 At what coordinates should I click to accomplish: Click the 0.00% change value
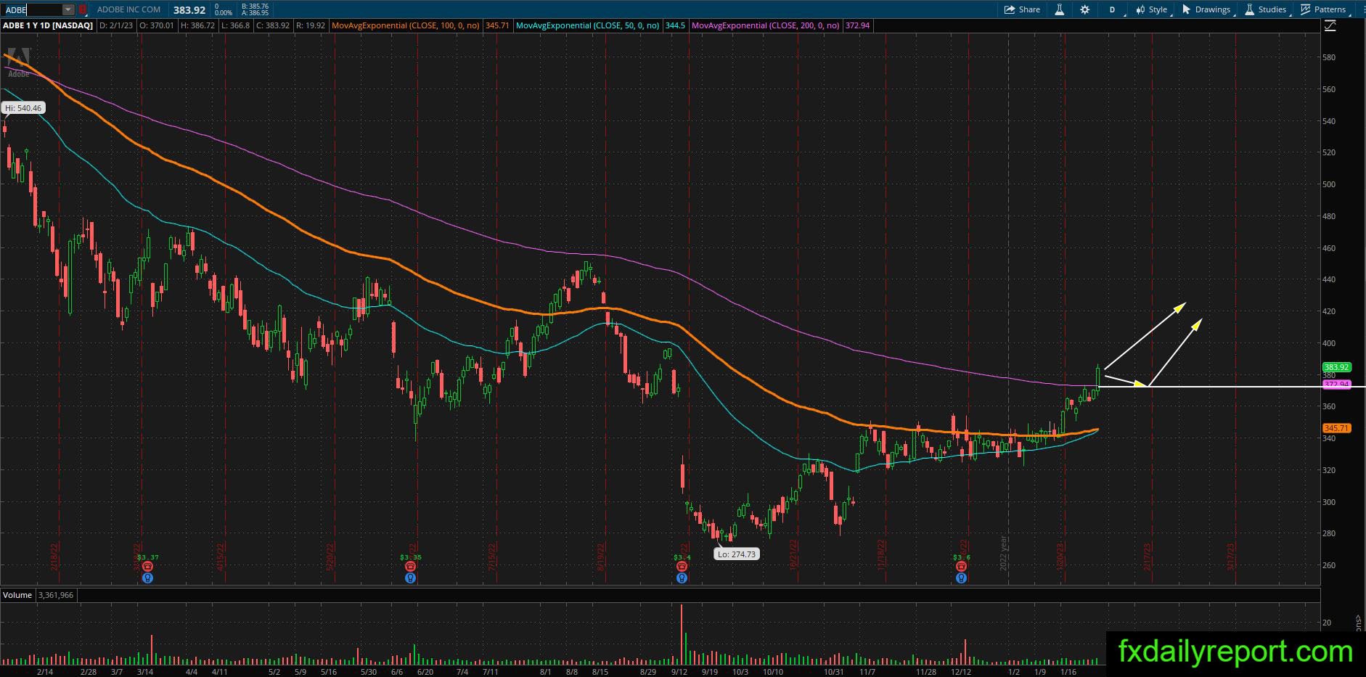224,13
